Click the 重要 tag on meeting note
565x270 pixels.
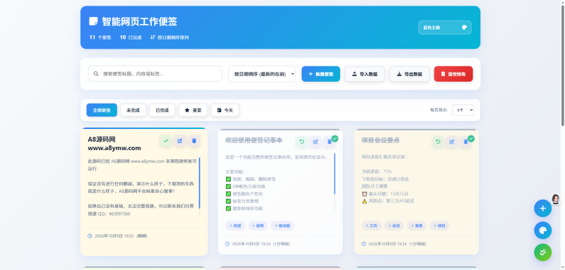(x=417, y=226)
